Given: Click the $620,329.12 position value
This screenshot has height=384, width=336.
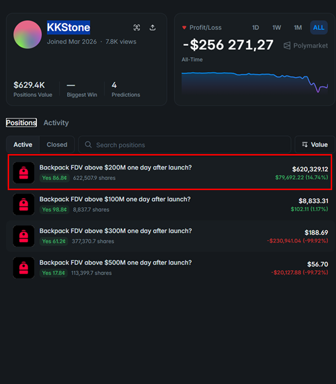Looking at the screenshot, I should tap(310, 169).
